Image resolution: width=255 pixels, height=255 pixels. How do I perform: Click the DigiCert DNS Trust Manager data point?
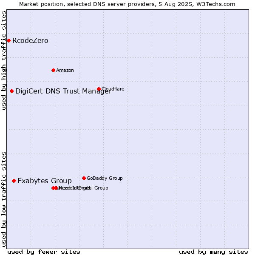tap(12, 91)
